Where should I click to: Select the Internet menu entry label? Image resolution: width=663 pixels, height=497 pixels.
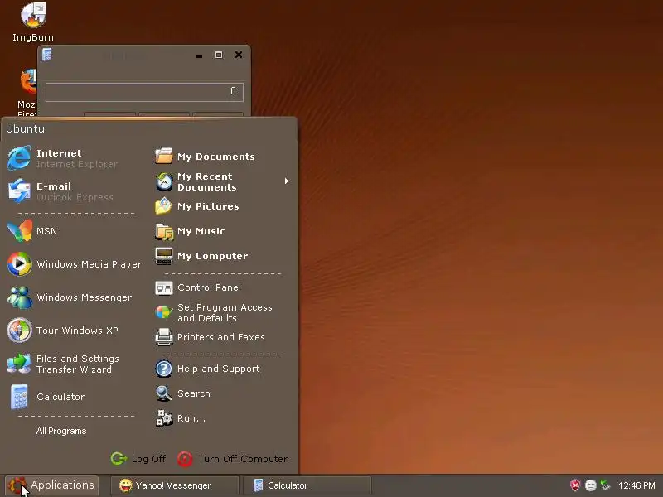59,153
